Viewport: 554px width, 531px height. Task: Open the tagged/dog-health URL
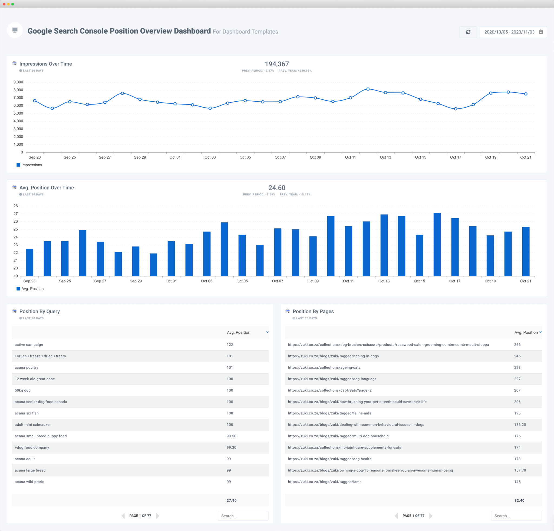tap(329, 459)
